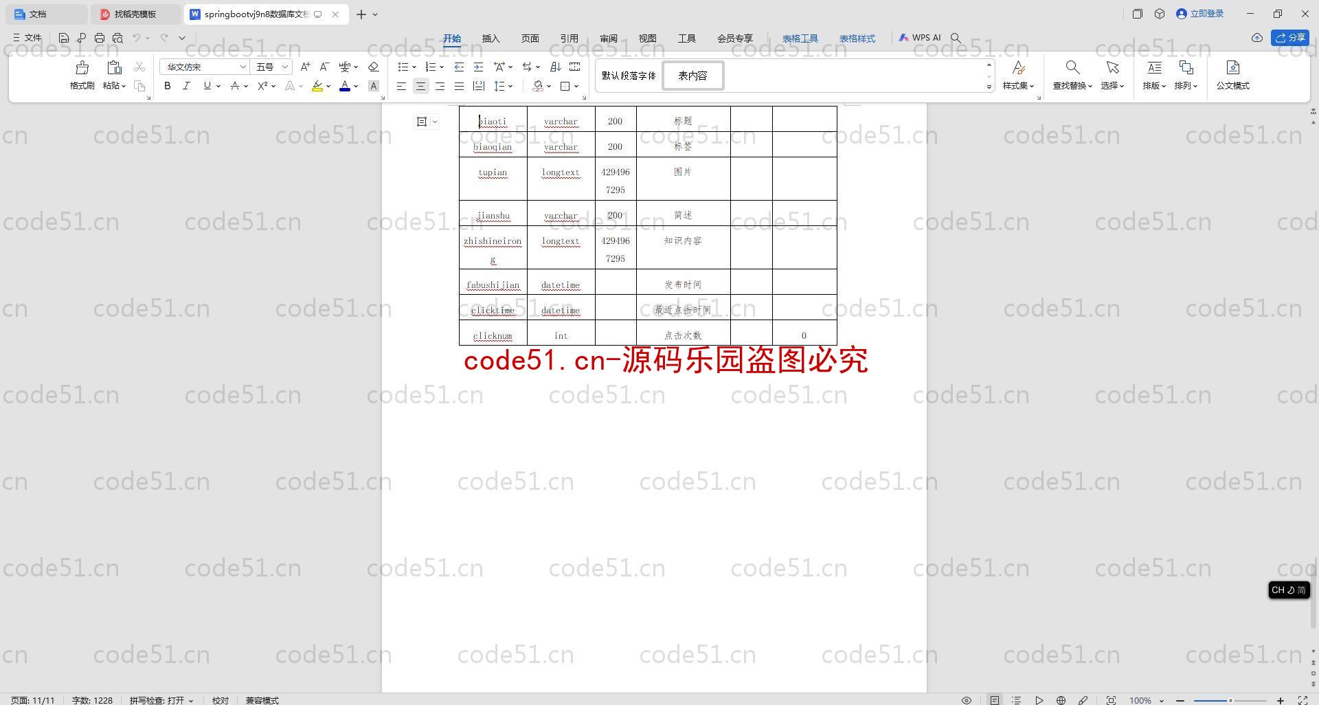Toggle character shading A button
The width and height of the screenshot is (1319, 705).
pyautogui.click(x=374, y=86)
